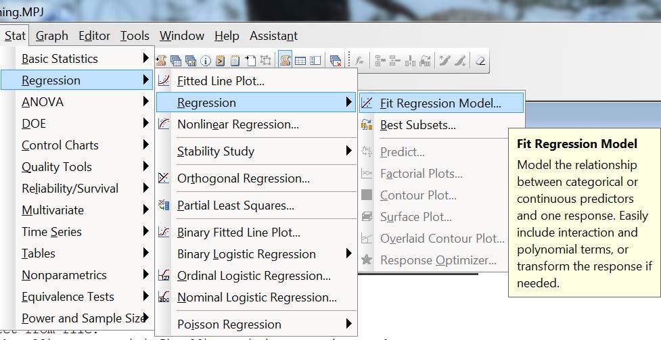
Task: Select Regression in the Stat menu
Action: (x=76, y=80)
